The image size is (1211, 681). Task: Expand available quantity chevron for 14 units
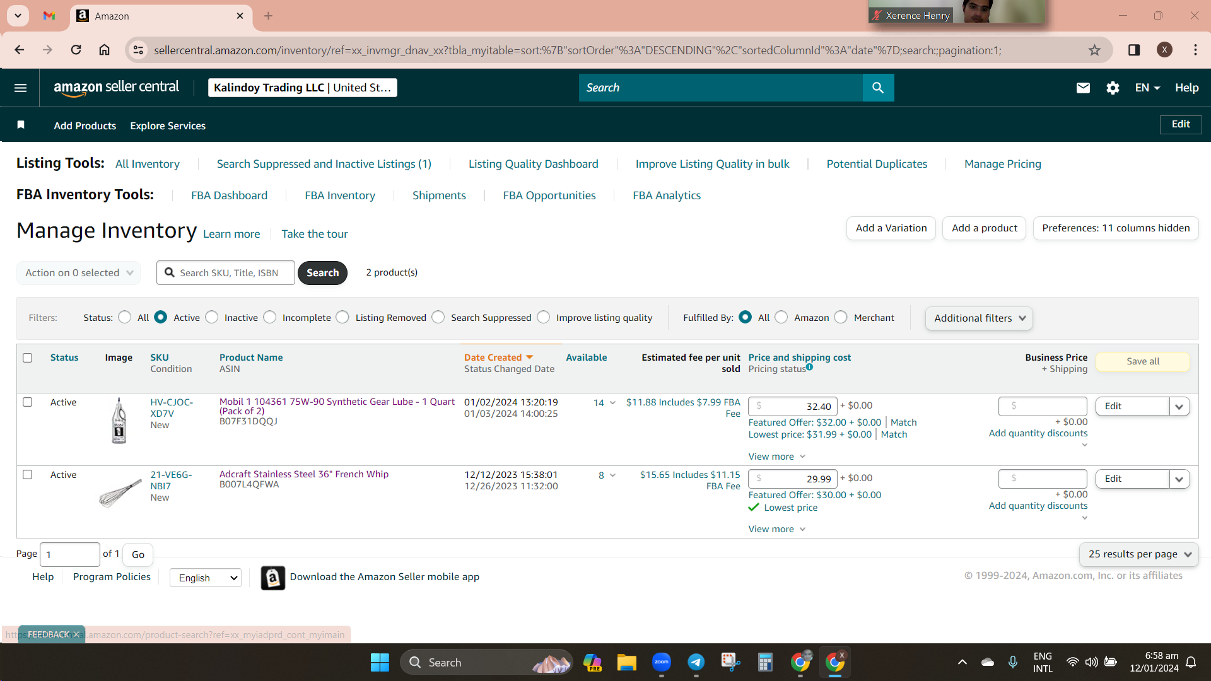(x=612, y=403)
